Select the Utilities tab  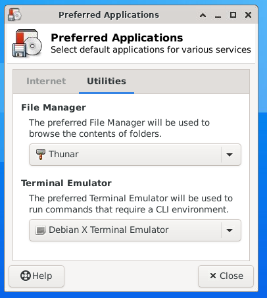point(107,82)
